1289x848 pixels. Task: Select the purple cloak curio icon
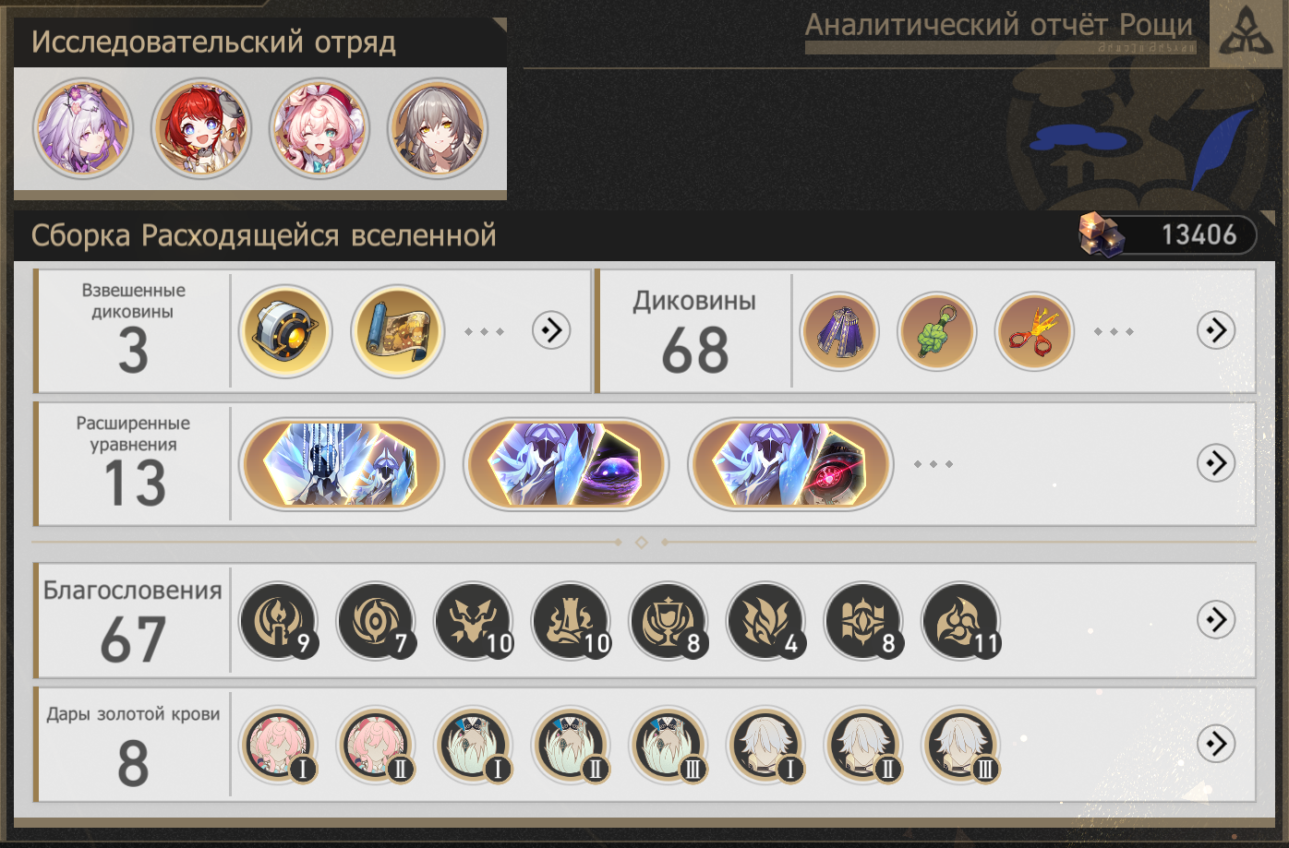tap(839, 330)
